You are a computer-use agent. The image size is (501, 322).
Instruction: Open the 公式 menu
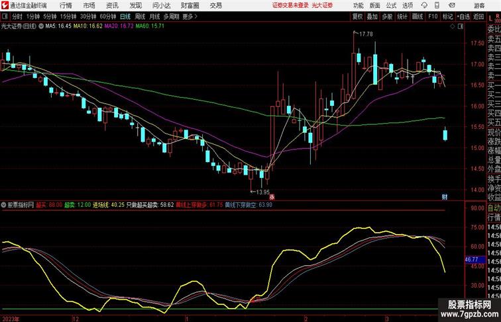tap(392, 5)
